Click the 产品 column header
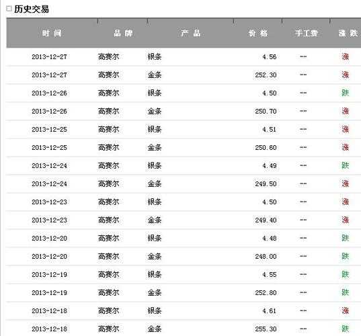Image resolution: width=361 pixels, height=336 pixels. [191, 34]
